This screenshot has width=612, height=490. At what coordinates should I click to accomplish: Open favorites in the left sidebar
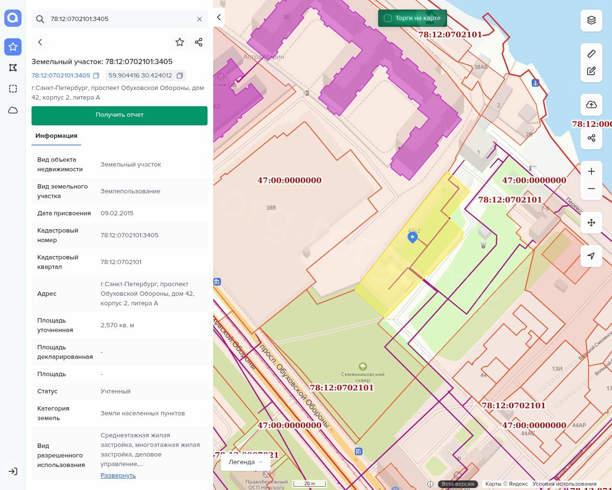coord(13,47)
